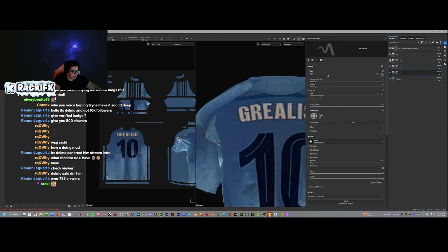
Task: Toggle pen pressure for brush Size
Action: point(382,75)
